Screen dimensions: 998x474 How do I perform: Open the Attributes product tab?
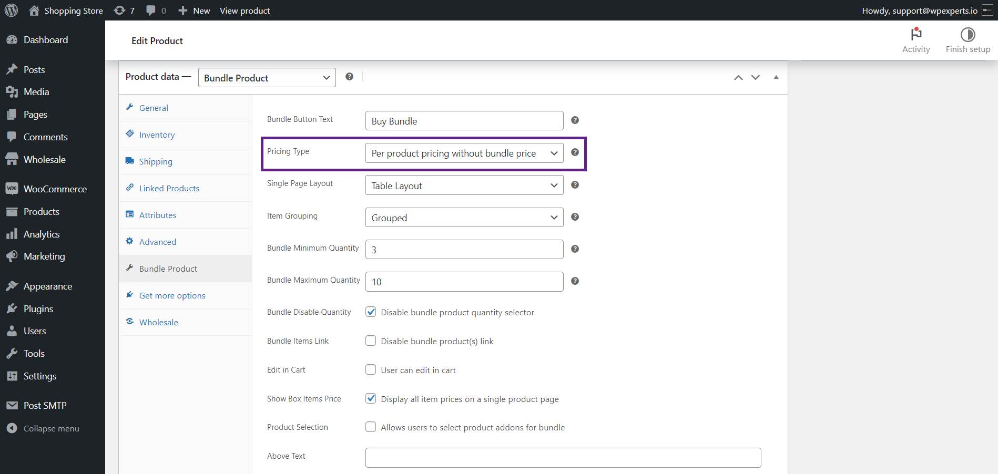(186, 215)
